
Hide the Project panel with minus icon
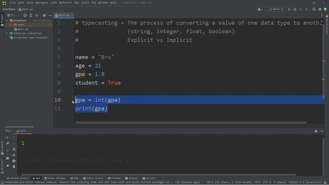tap(50, 15)
